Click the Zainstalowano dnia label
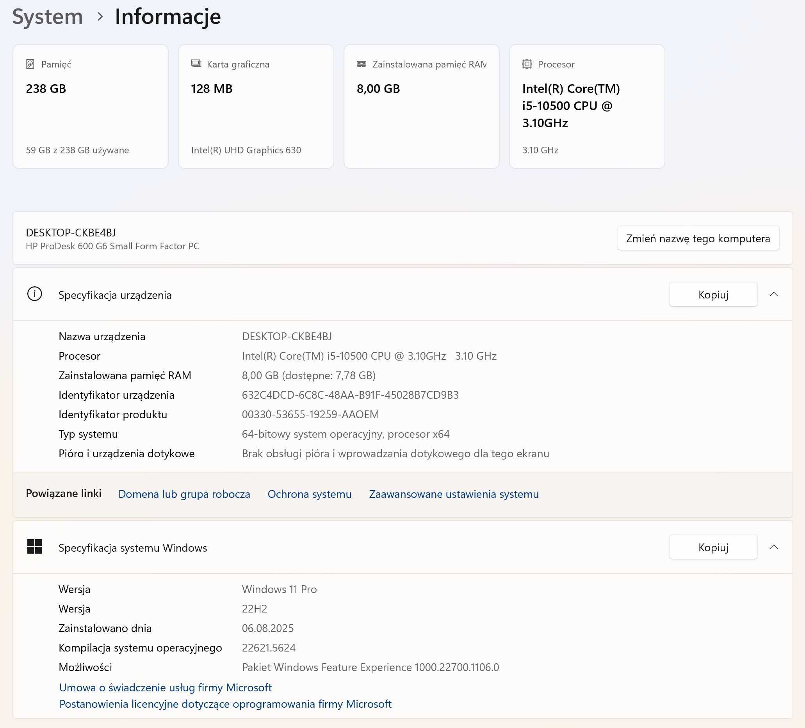Screen dimensions: 805x728 click(105, 628)
